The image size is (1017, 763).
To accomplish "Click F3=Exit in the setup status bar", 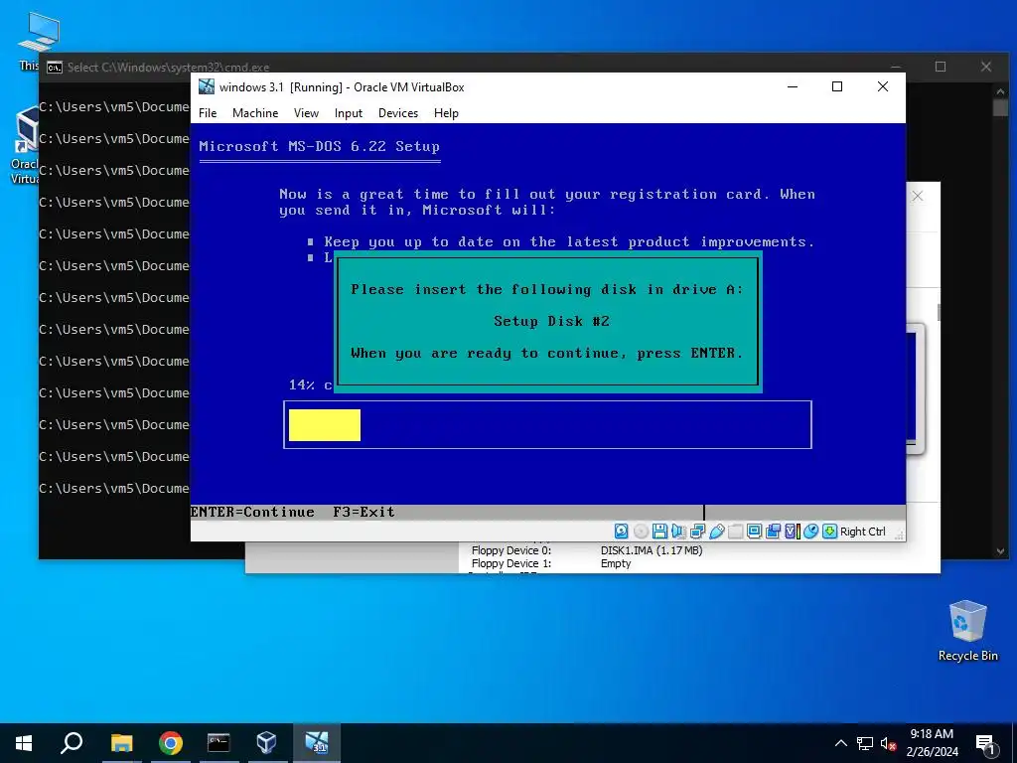I will pos(363,512).
